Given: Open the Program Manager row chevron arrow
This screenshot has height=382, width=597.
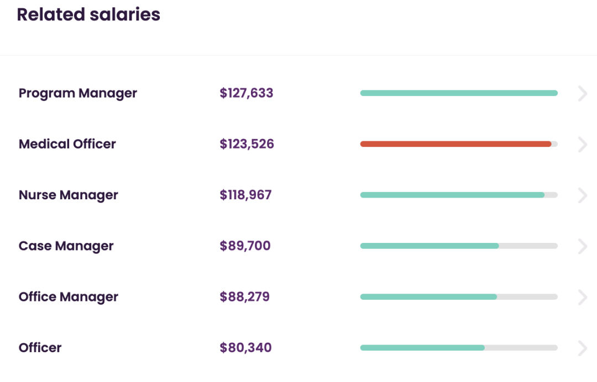Looking at the screenshot, I should point(582,93).
